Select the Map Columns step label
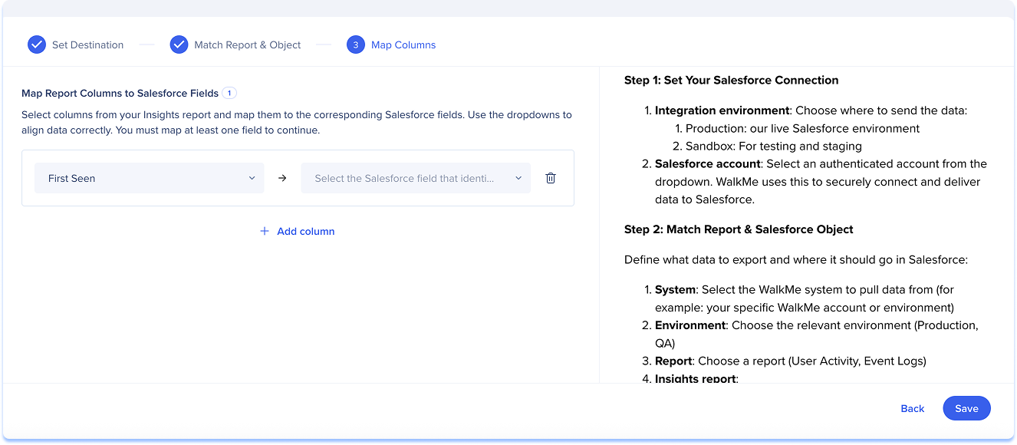Screen dimensions: 1017x445 [403, 44]
